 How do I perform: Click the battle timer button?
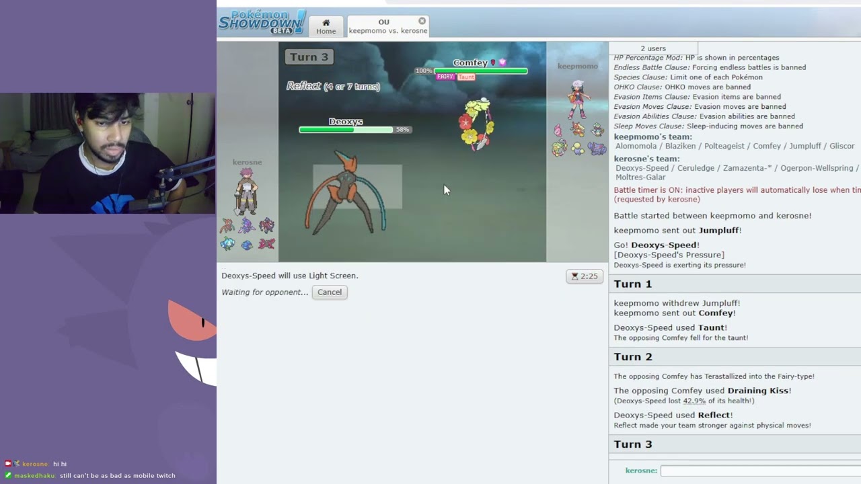click(584, 276)
